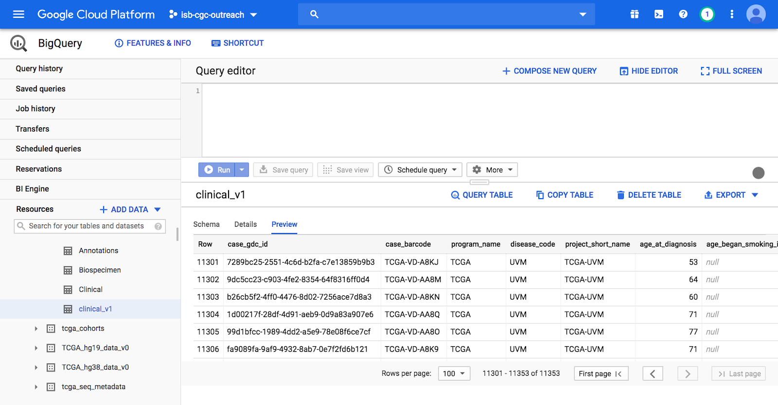Activate Cloud Shell terminal icon
Screen dimensions: 778x405
pyautogui.click(x=659, y=14)
